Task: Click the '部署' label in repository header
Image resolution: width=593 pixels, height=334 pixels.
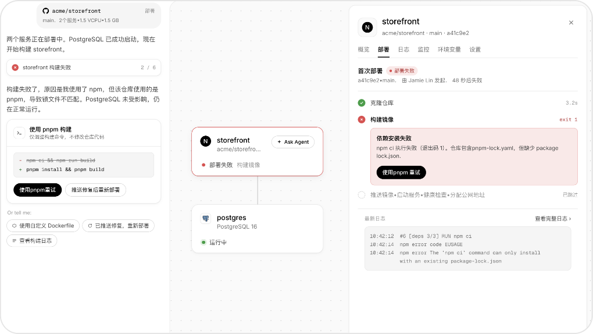Action: coord(150,11)
